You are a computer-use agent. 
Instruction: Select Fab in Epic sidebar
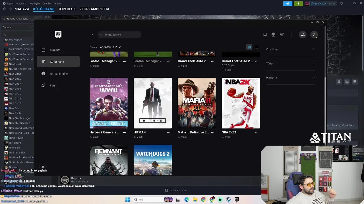(x=58, y=86)
